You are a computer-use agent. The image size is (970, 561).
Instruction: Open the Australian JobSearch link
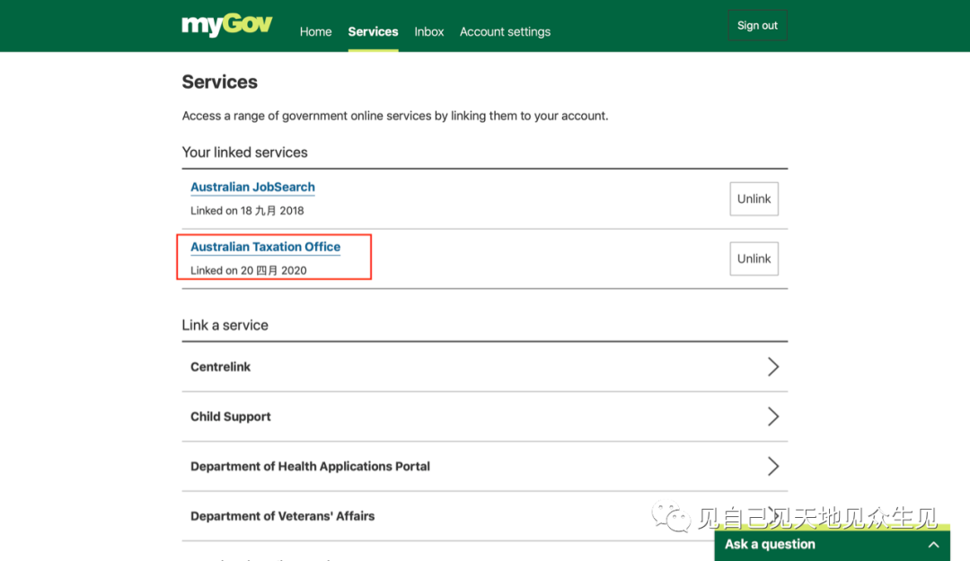tap(252, 187)
